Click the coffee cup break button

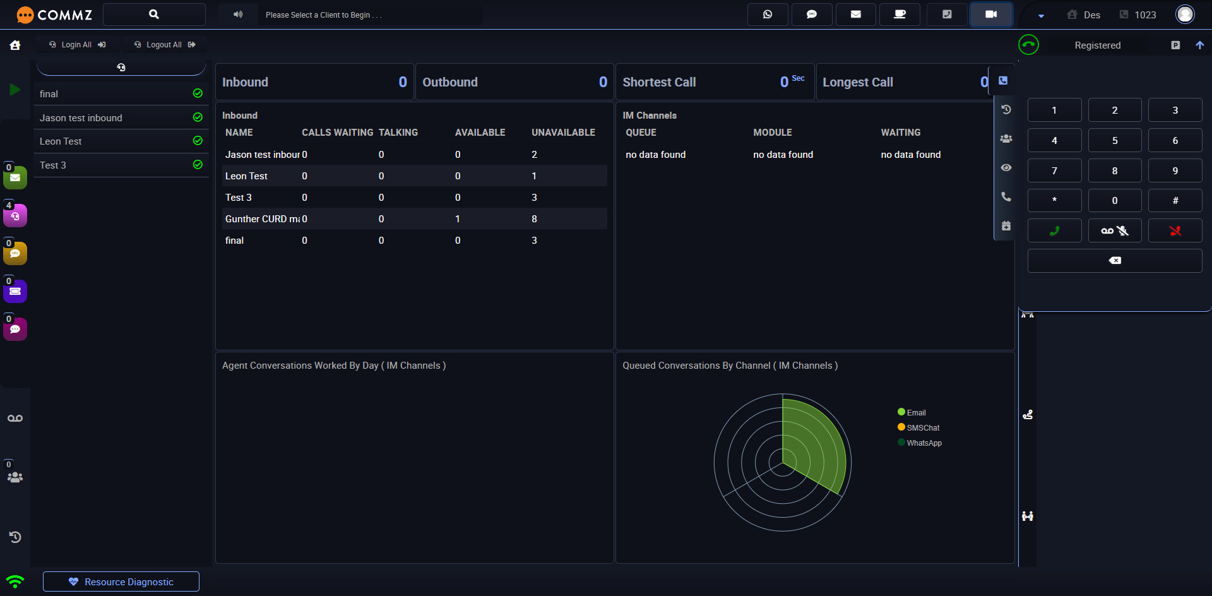tap(900, 15)
